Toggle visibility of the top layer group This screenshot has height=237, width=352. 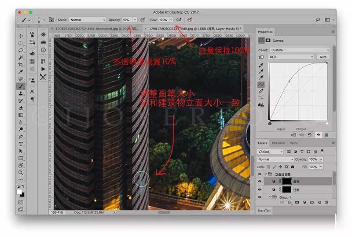[x=260, y=174]
